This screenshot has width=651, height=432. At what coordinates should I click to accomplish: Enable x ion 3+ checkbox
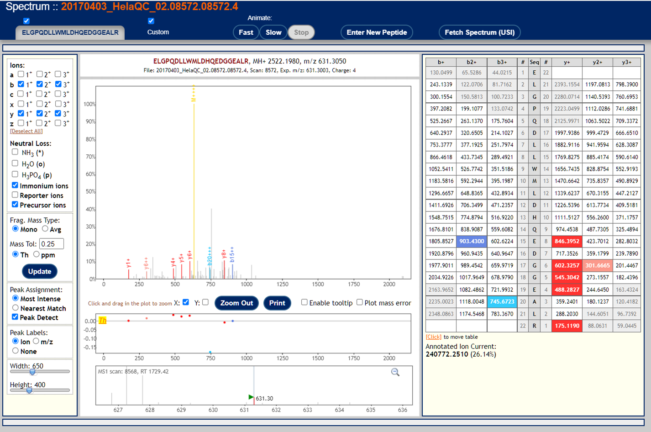click(58, 104)
